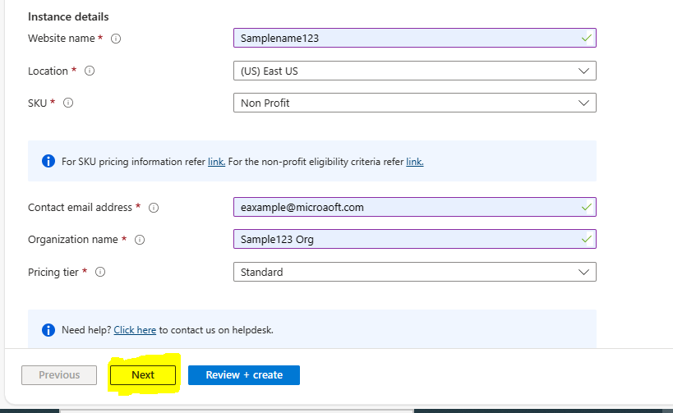Click info icon in SKU pricing banner
Screen dimensions: 673x413
click(x=48, y=162)
